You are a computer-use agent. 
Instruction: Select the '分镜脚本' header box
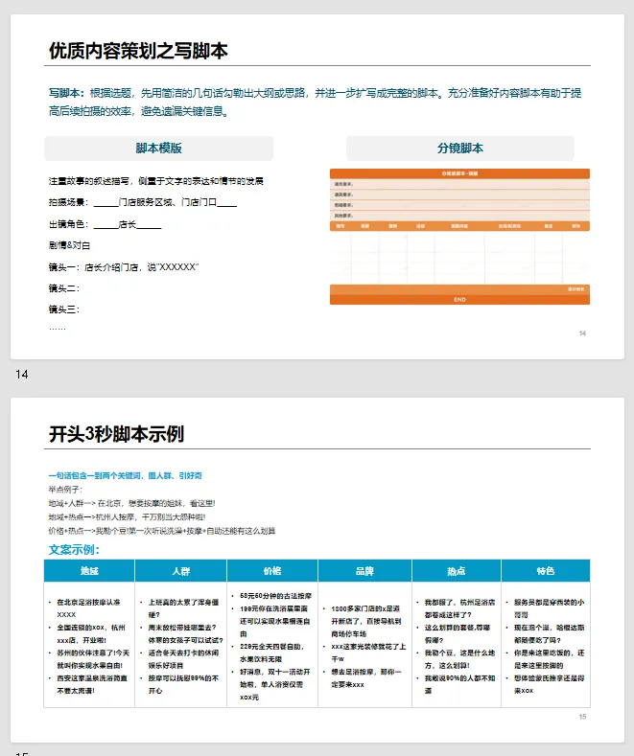[459, 148]
